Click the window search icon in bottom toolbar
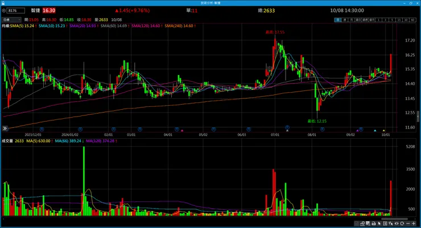Viewport: 421px width, 228px height. click(x=368, y=223)
